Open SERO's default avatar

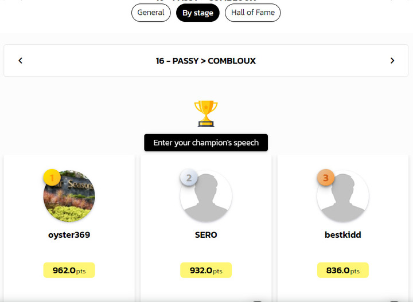206,196
